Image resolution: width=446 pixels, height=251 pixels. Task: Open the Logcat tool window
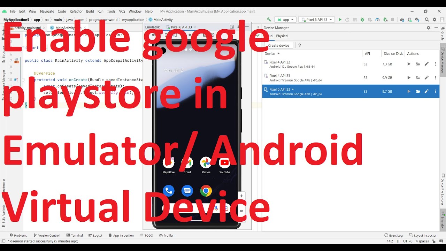point(95,235)
